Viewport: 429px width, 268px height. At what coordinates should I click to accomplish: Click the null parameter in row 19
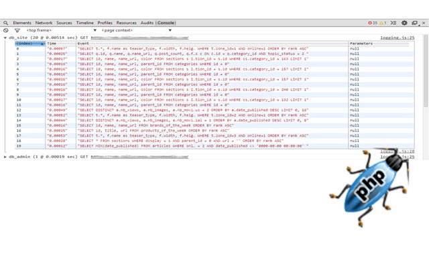coord(355,146)
